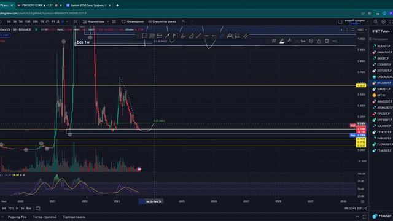
Task: Click the 09:52:42 (UTC+3) clock
Action: click(x=356, y=208)
